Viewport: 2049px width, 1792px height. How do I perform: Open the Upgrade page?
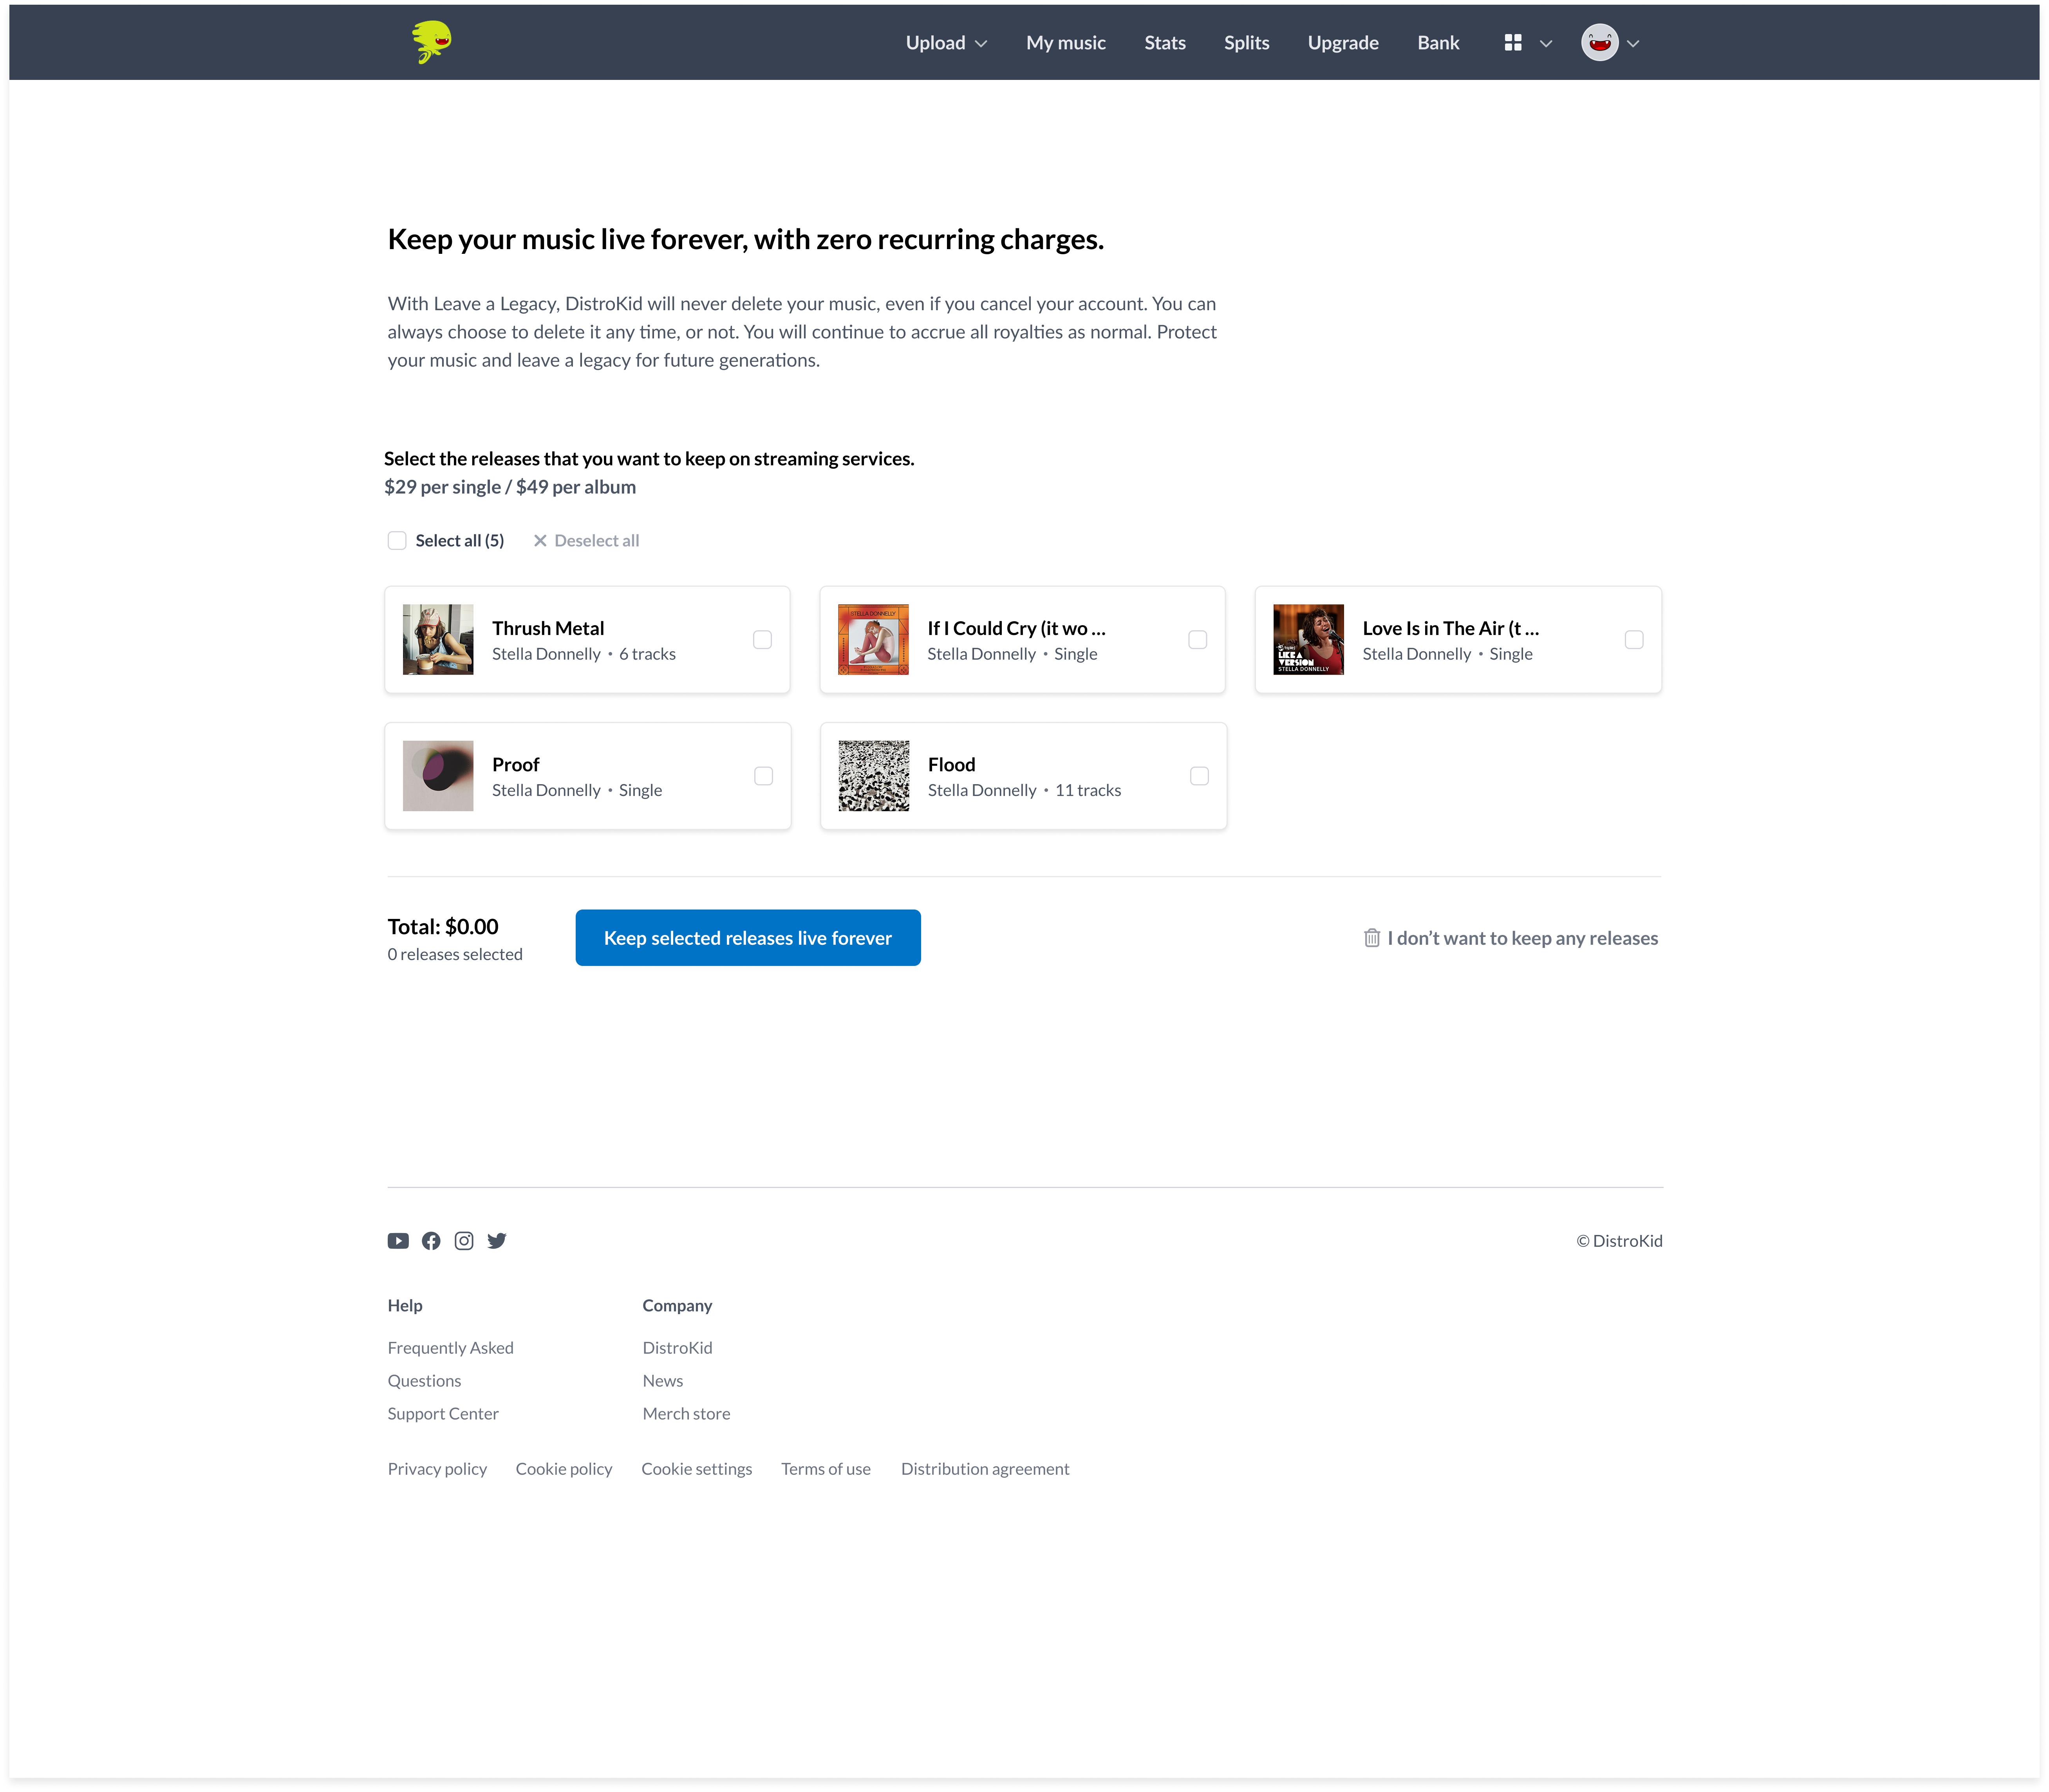point(1343,43)
